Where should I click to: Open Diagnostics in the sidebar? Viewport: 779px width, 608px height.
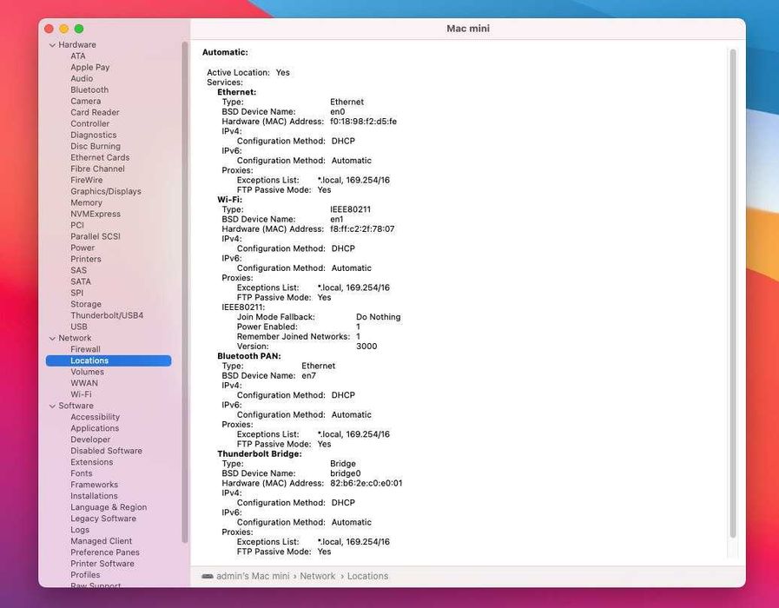[x=94, y=135]
